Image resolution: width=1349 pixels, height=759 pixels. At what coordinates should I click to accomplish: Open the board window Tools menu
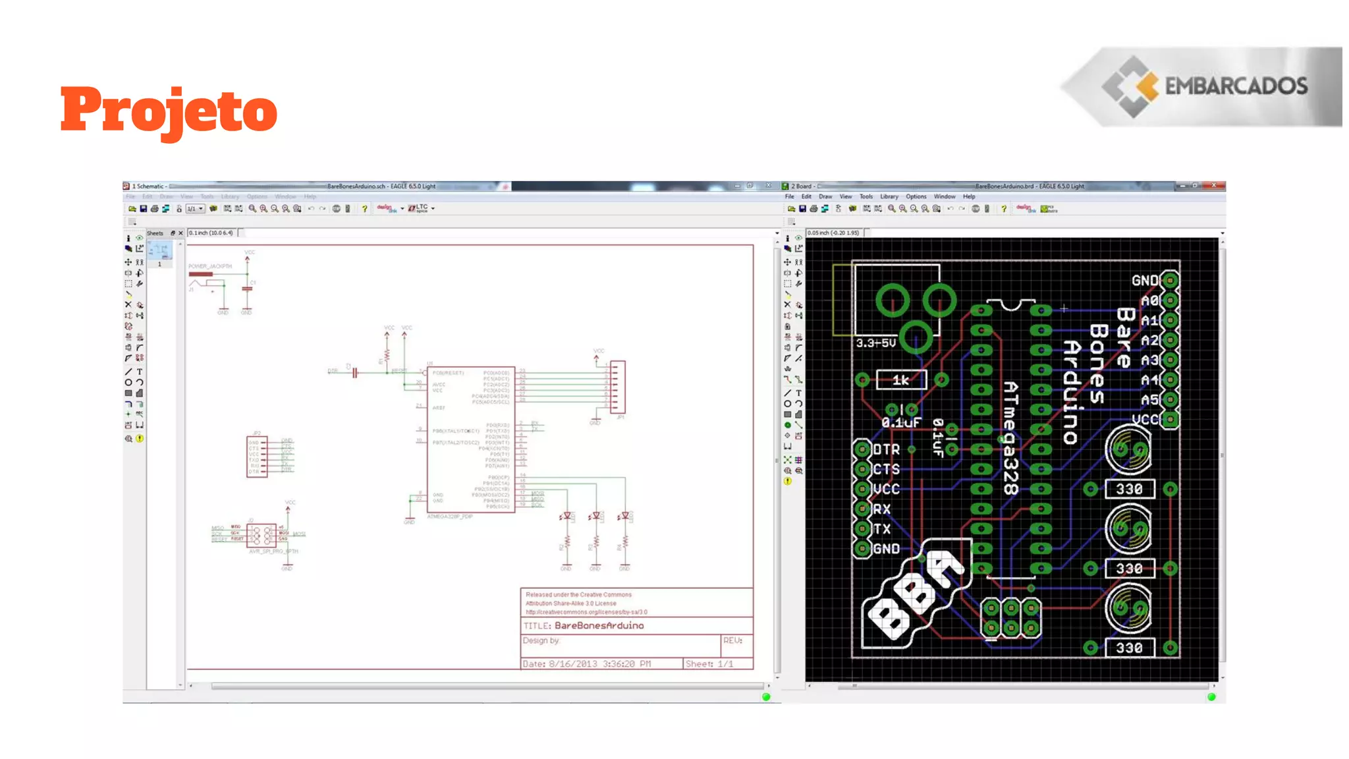(x=866, y=196)
